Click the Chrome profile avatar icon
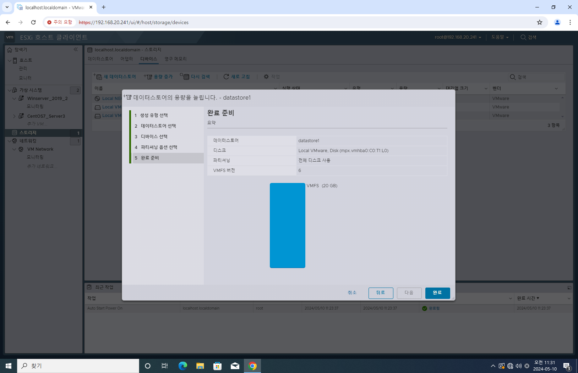Viewport: 578px width, 373px height. [557, 22]
